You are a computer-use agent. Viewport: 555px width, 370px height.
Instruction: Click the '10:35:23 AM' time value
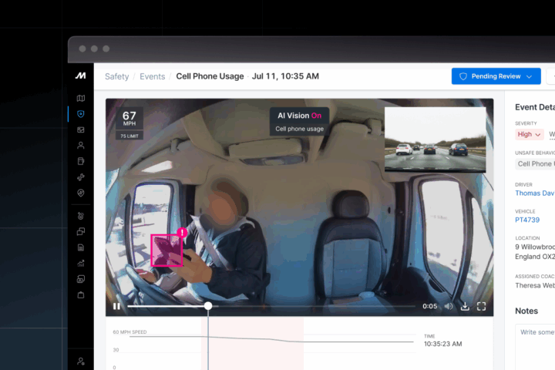point(442,344)
